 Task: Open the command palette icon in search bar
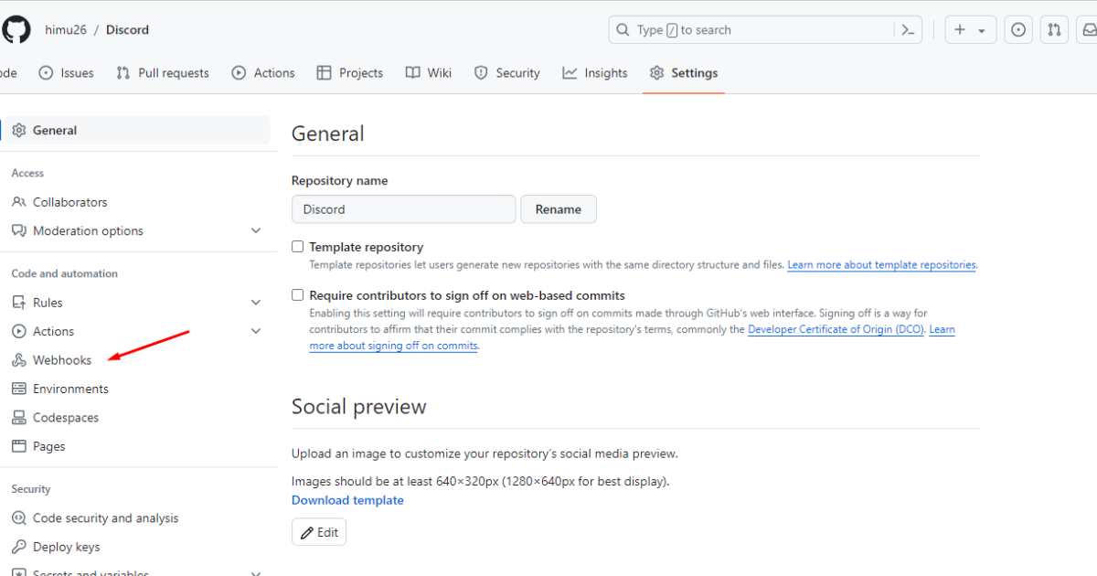click(907, 30)
